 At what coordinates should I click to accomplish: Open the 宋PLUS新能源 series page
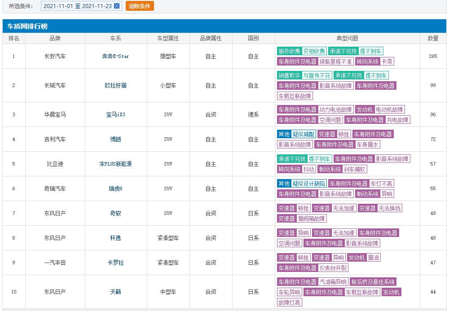(115, 164)
